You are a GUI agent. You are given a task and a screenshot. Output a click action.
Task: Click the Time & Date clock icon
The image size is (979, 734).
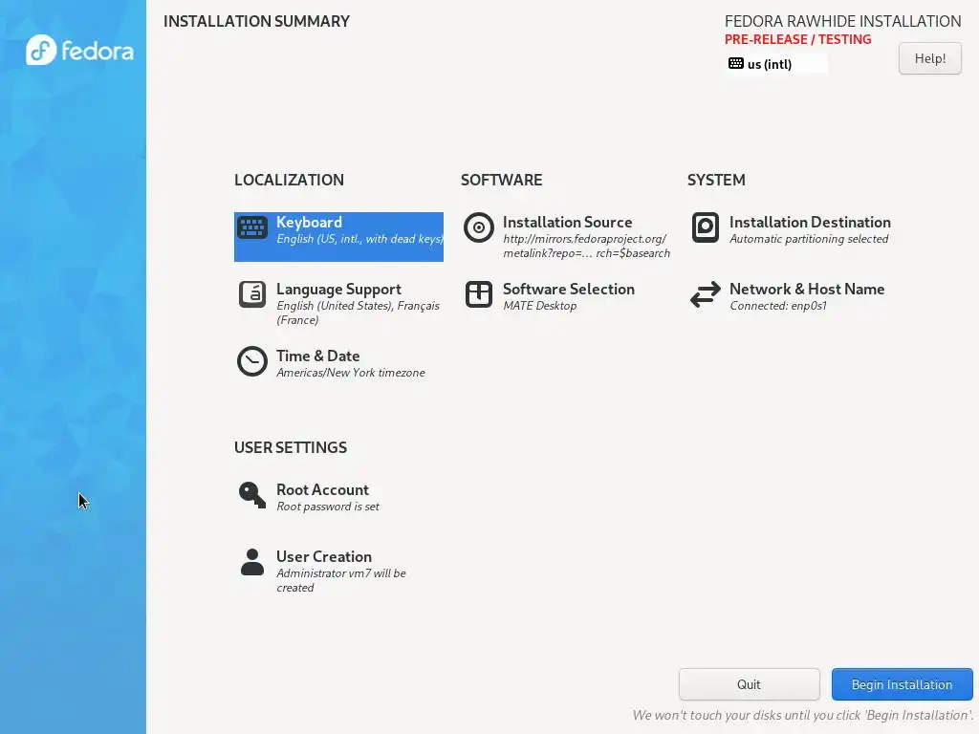coord(252,360)
